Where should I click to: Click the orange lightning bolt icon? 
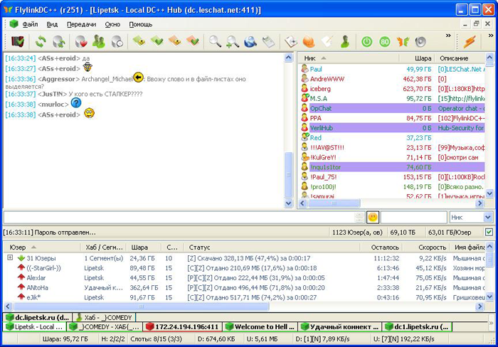point(470,41)
